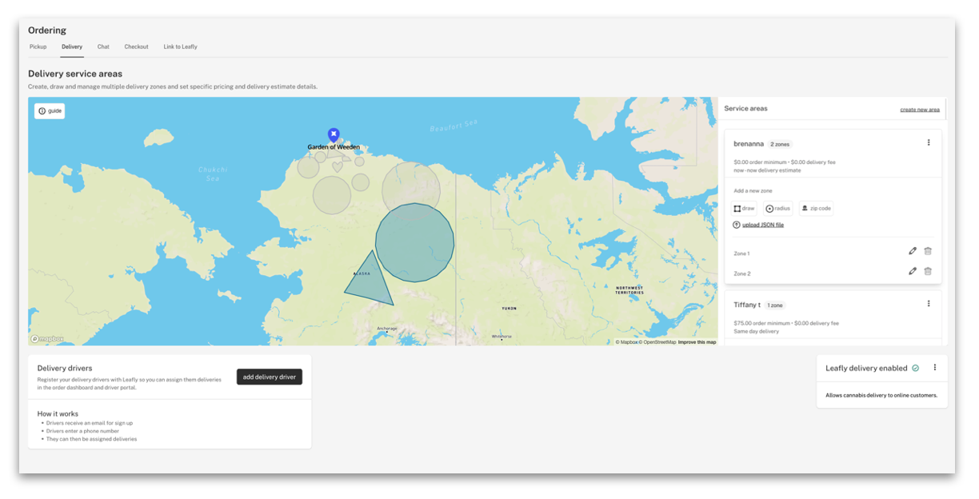
Task: Open the map guide button
Action: [50, 111]
